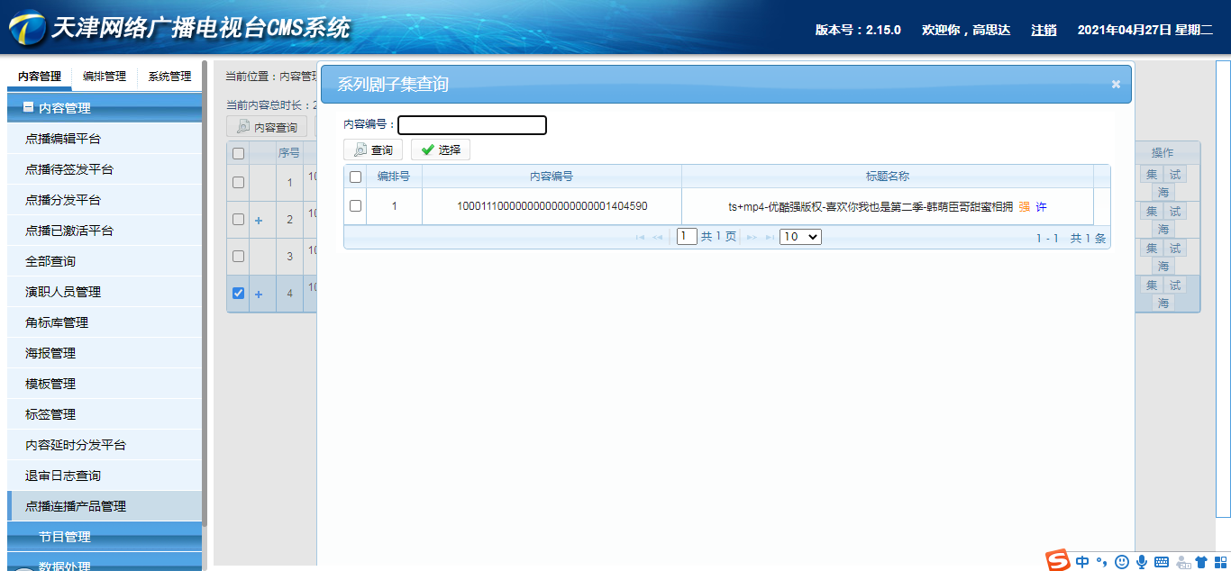Click the blue 许 link in episode row
The width and height of the screenshot is (1231, 571).
pyautogui.click(x=1041, y=207)
